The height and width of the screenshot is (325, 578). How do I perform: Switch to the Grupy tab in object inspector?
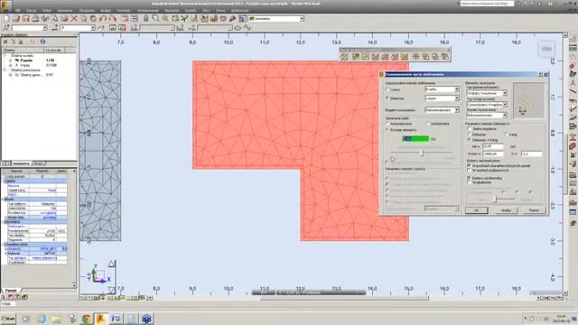(x=38, y=163)
